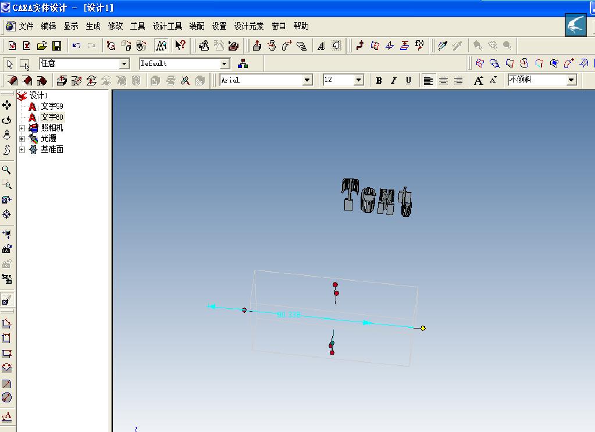
Task: Click the question-mark Help pointer icon
Action: [180, 45]
